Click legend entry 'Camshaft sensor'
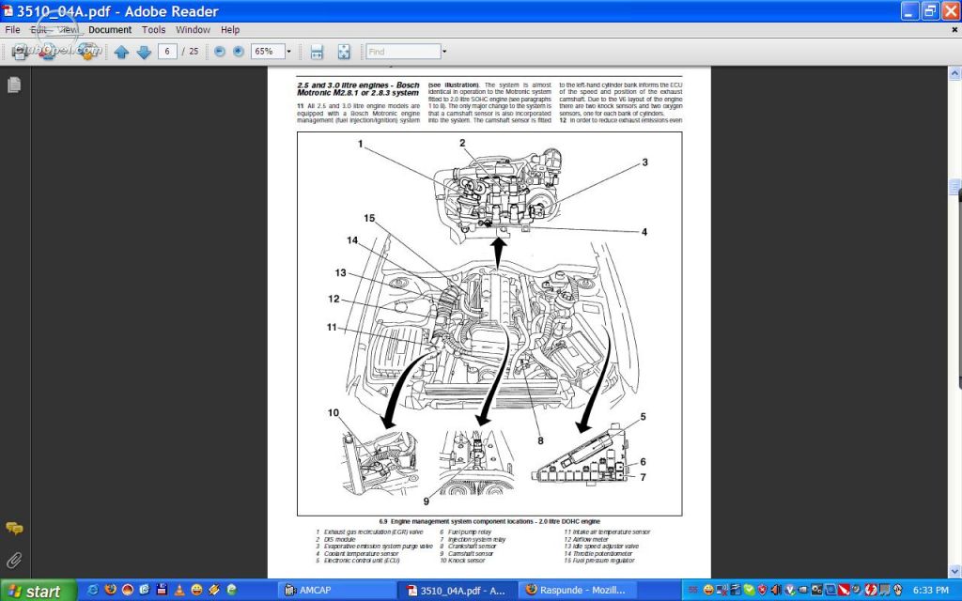Screen dimensions: 962x601 click(471, 554)
